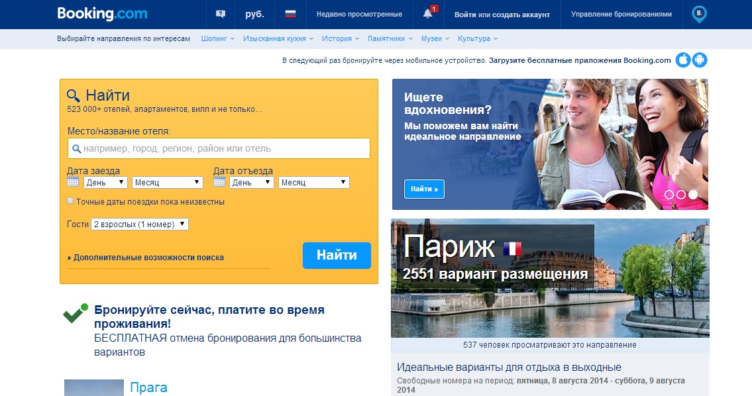This screenshot has height=396, width=752.
Task: Open check-out "День" dropdown
Action: coord(252,182)
